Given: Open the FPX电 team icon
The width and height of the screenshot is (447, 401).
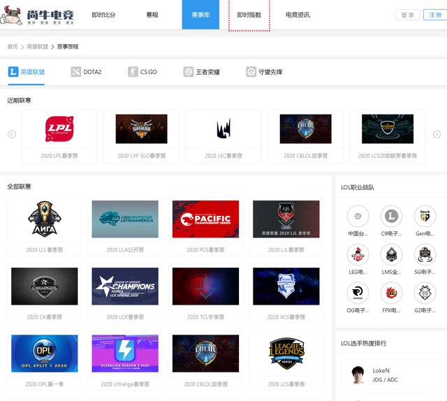Looking at the screenshot, I should point(391,293).
